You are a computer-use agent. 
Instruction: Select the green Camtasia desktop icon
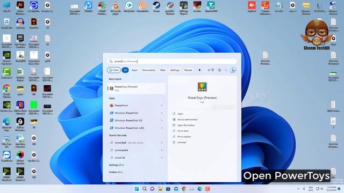[x=6, y=73]
